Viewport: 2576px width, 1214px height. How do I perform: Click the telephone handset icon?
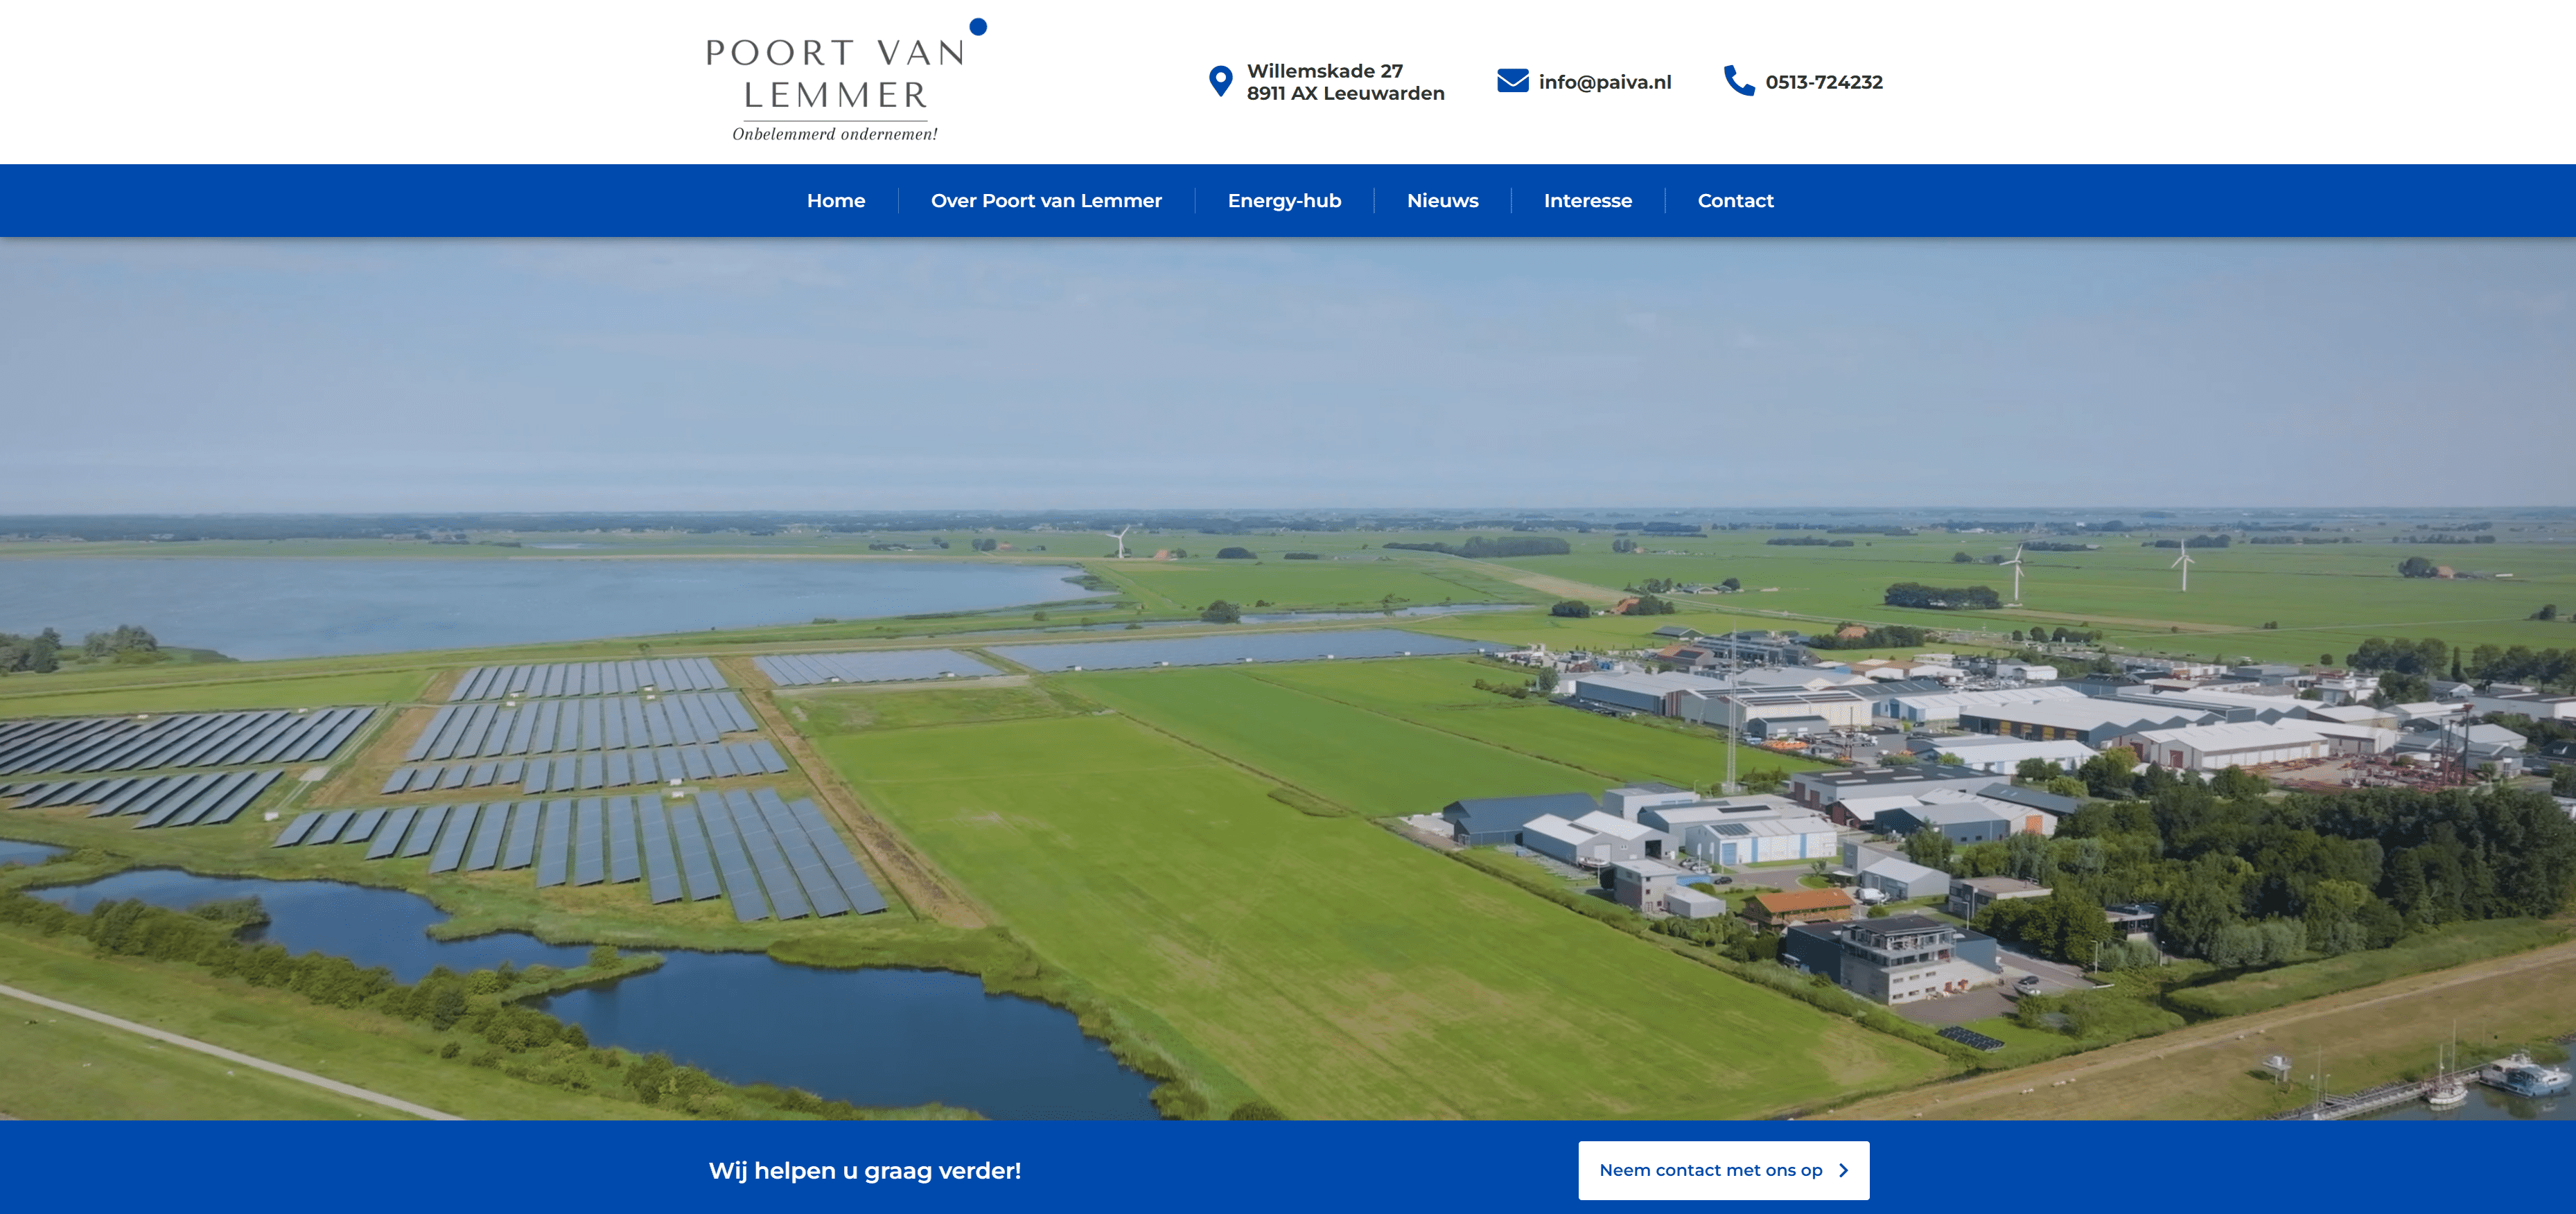(1739, 81)
